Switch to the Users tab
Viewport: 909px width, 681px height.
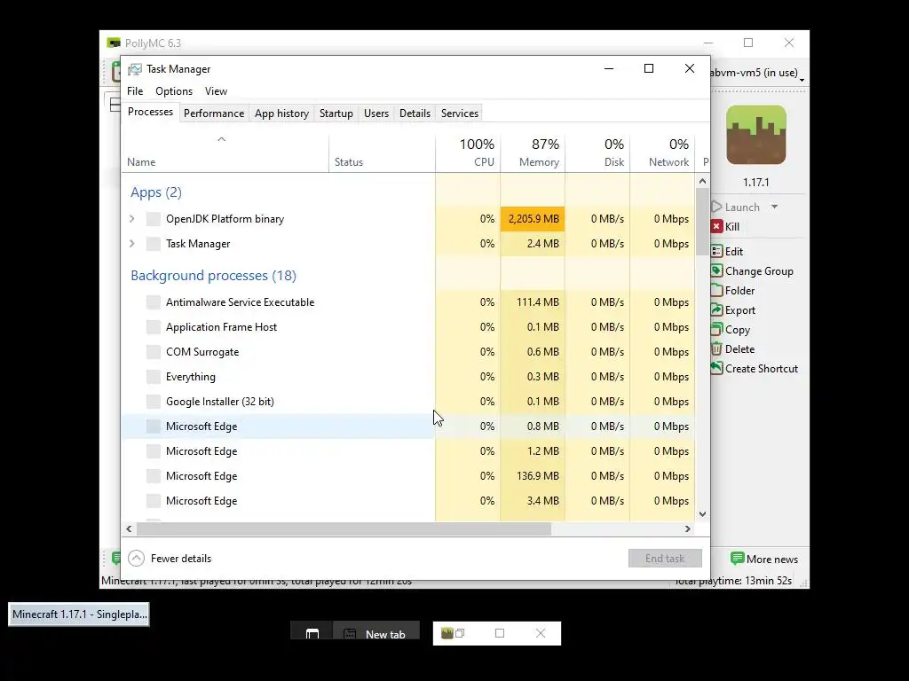376,113
